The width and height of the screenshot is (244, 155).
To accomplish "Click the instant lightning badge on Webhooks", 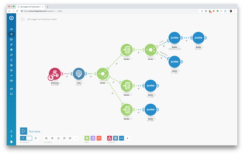I will pyautogui.click(x=51, y=77).
